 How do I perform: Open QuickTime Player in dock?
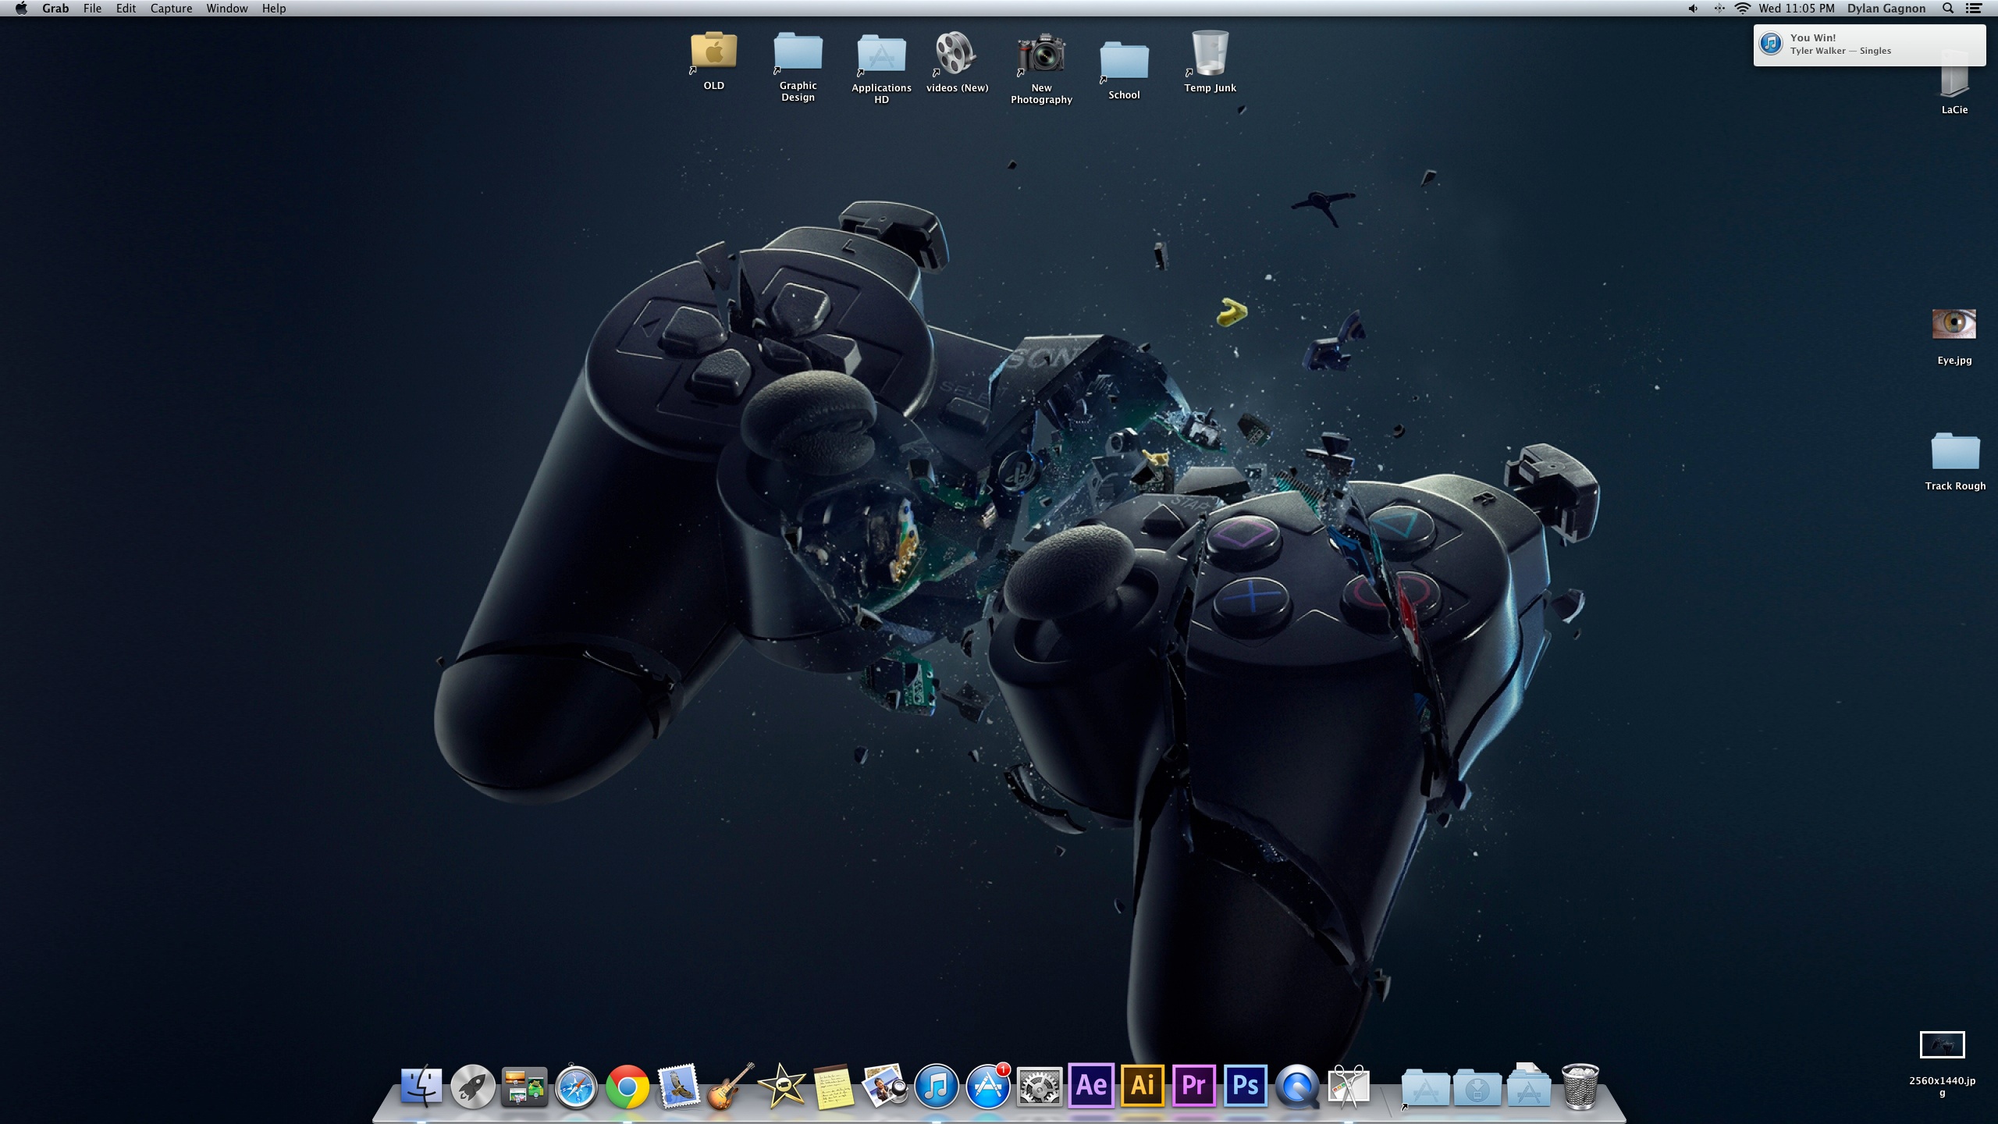click(1297, 1086)
